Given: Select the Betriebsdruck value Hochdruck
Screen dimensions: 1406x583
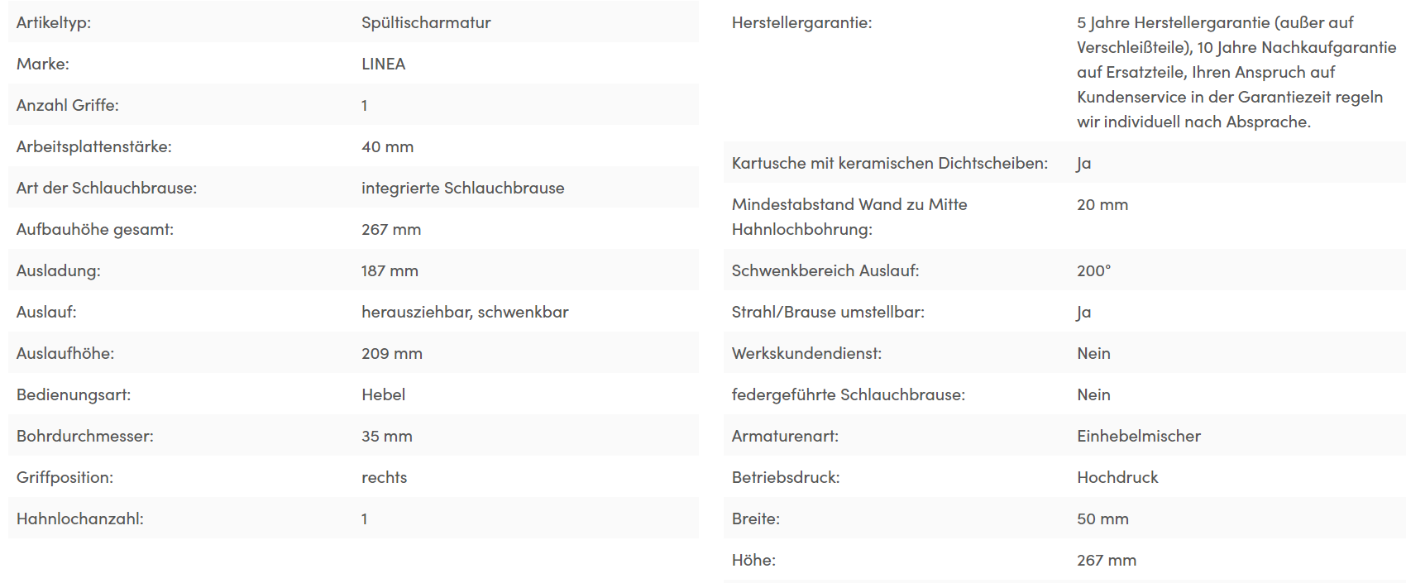Looking at the screenshot, I should click(1117, 477).
